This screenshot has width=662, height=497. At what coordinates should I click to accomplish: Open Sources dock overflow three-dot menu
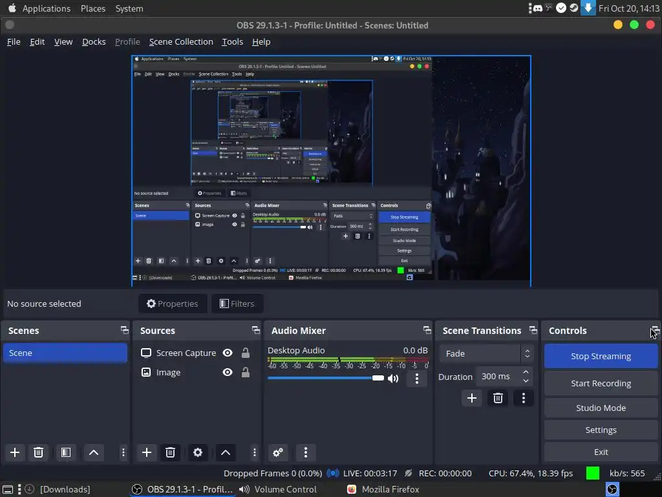click(255, 452)
